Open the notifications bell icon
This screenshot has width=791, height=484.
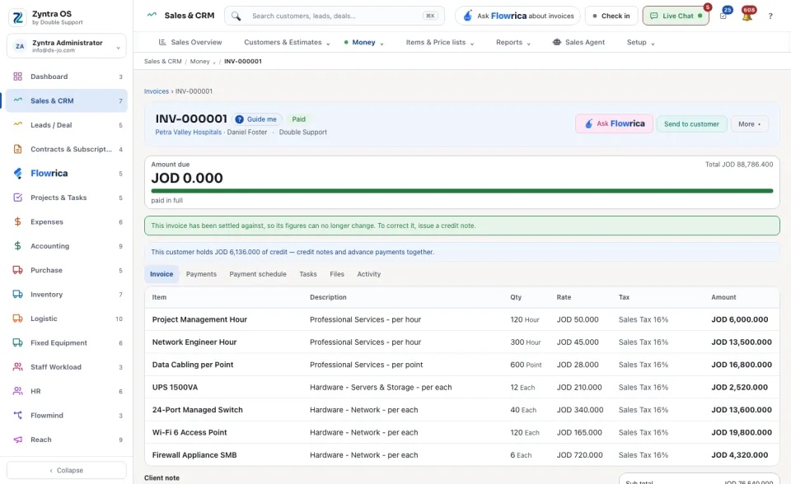click(x=747, y=16)
